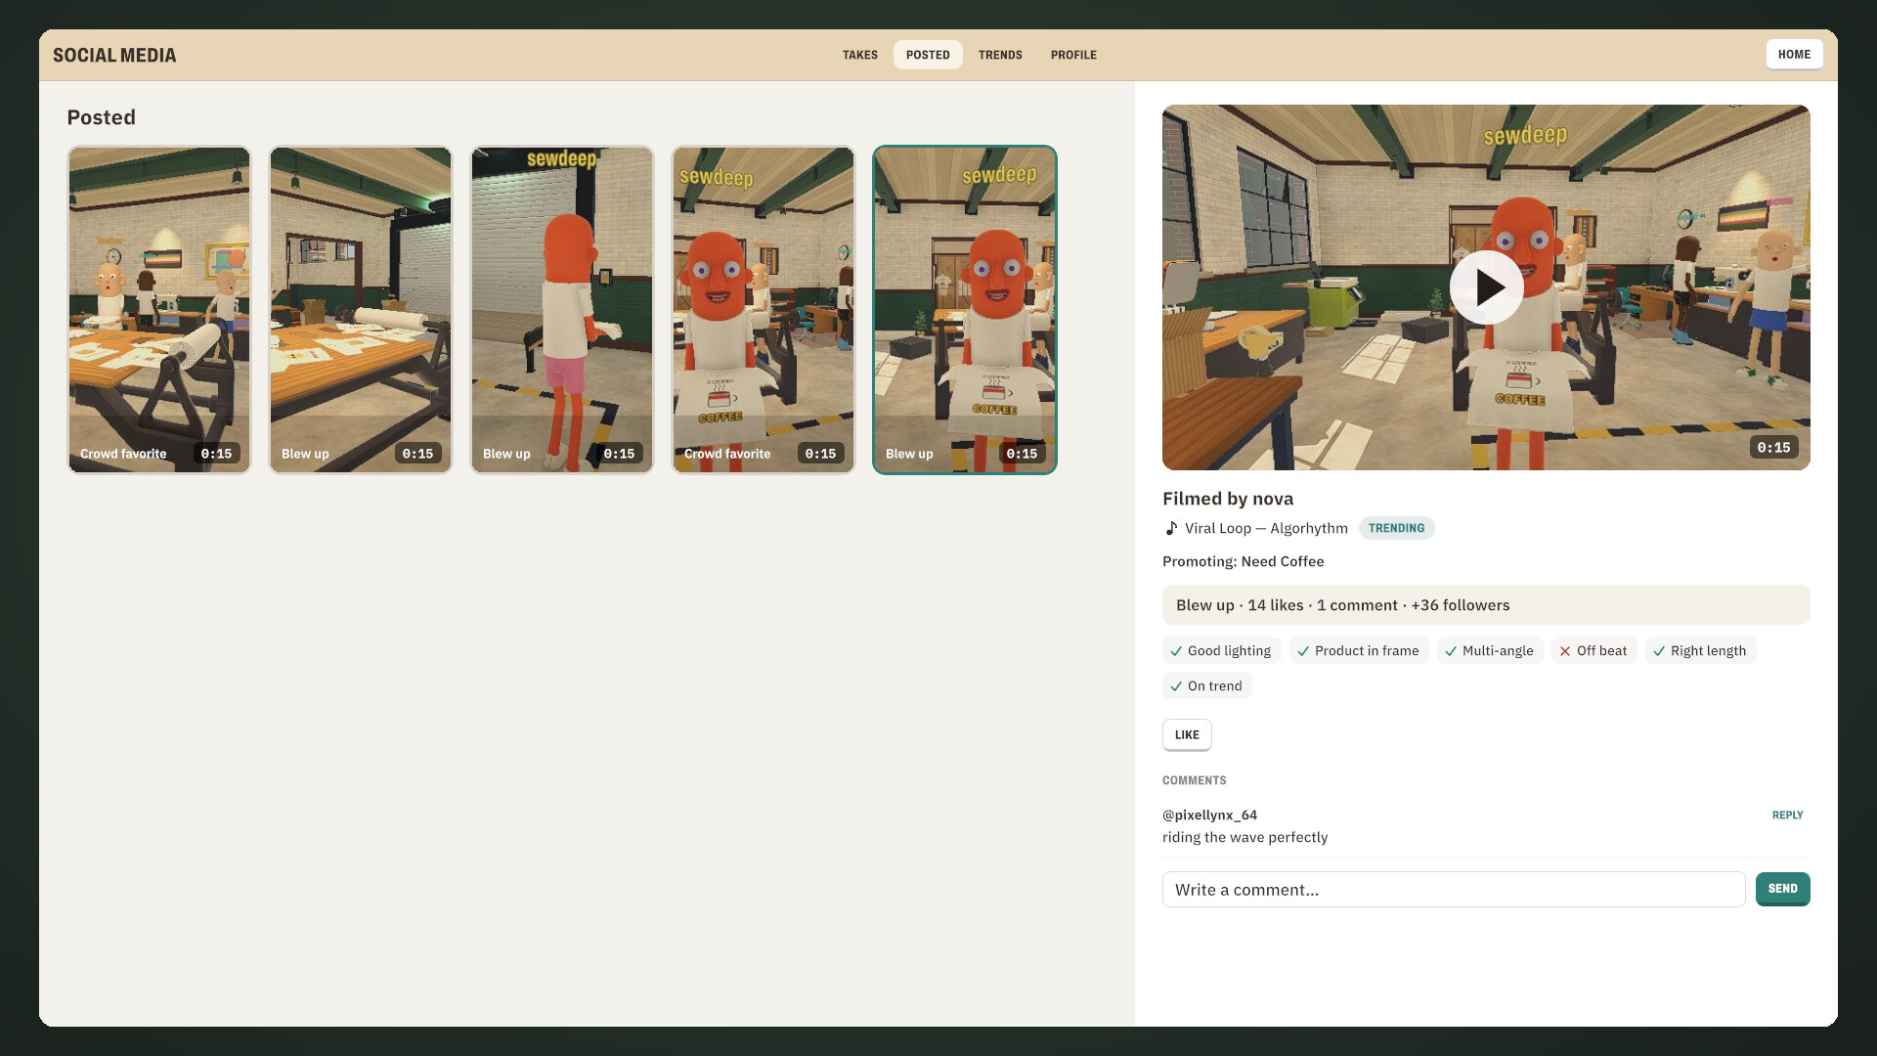This screenshot has height=1056, width=1877.
Task: Click the Promoting: Need Coffee text
Action: point(1243,561)
